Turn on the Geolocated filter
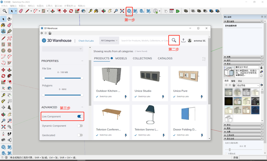This screenshot has height=161, width=267. coord(80,135)
